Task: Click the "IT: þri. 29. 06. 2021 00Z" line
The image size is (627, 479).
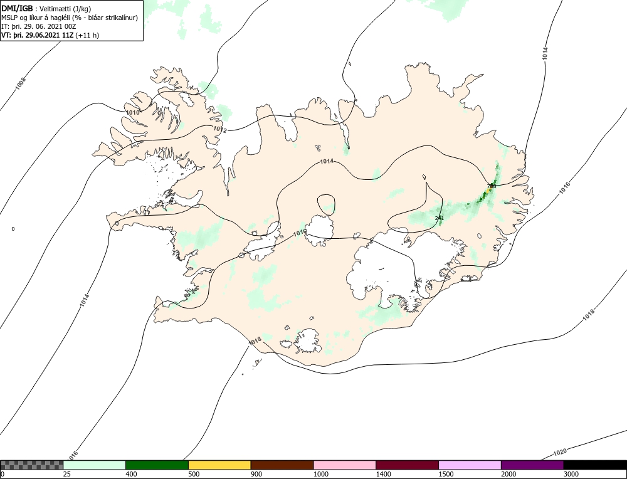Action: tap(39, 26)
